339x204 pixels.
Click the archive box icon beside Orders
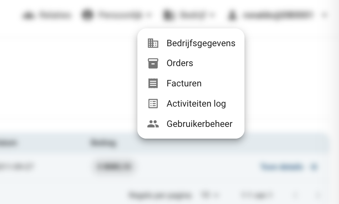tap(153, 63)
